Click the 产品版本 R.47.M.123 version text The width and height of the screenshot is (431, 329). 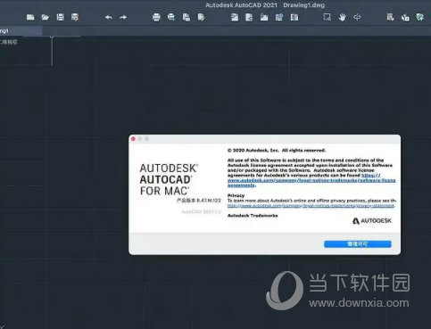coord(199,201)
